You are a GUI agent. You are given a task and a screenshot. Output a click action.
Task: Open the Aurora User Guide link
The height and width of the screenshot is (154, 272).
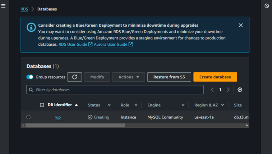[111, 45]
